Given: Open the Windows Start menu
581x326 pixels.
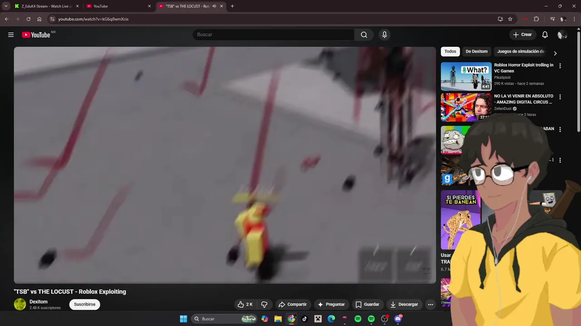Looking at the screenshot, I should [x=183, y=319].
